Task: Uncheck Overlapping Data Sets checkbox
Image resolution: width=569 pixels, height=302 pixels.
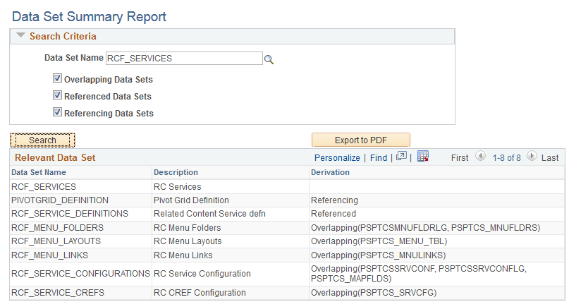Action: [57, 79]
